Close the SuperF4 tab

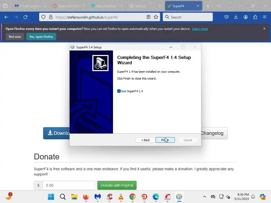[x=198, y=6]
